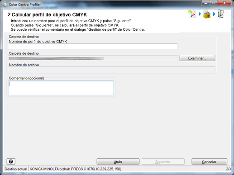Viewport: 234px width, 175px height.
Task: Click the yellow box profile calculation step icon
Action: tap(207, 14)
